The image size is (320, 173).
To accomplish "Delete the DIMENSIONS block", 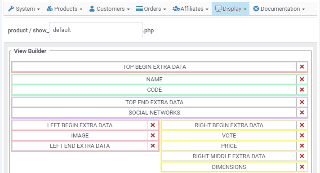I will pos(302,167).
